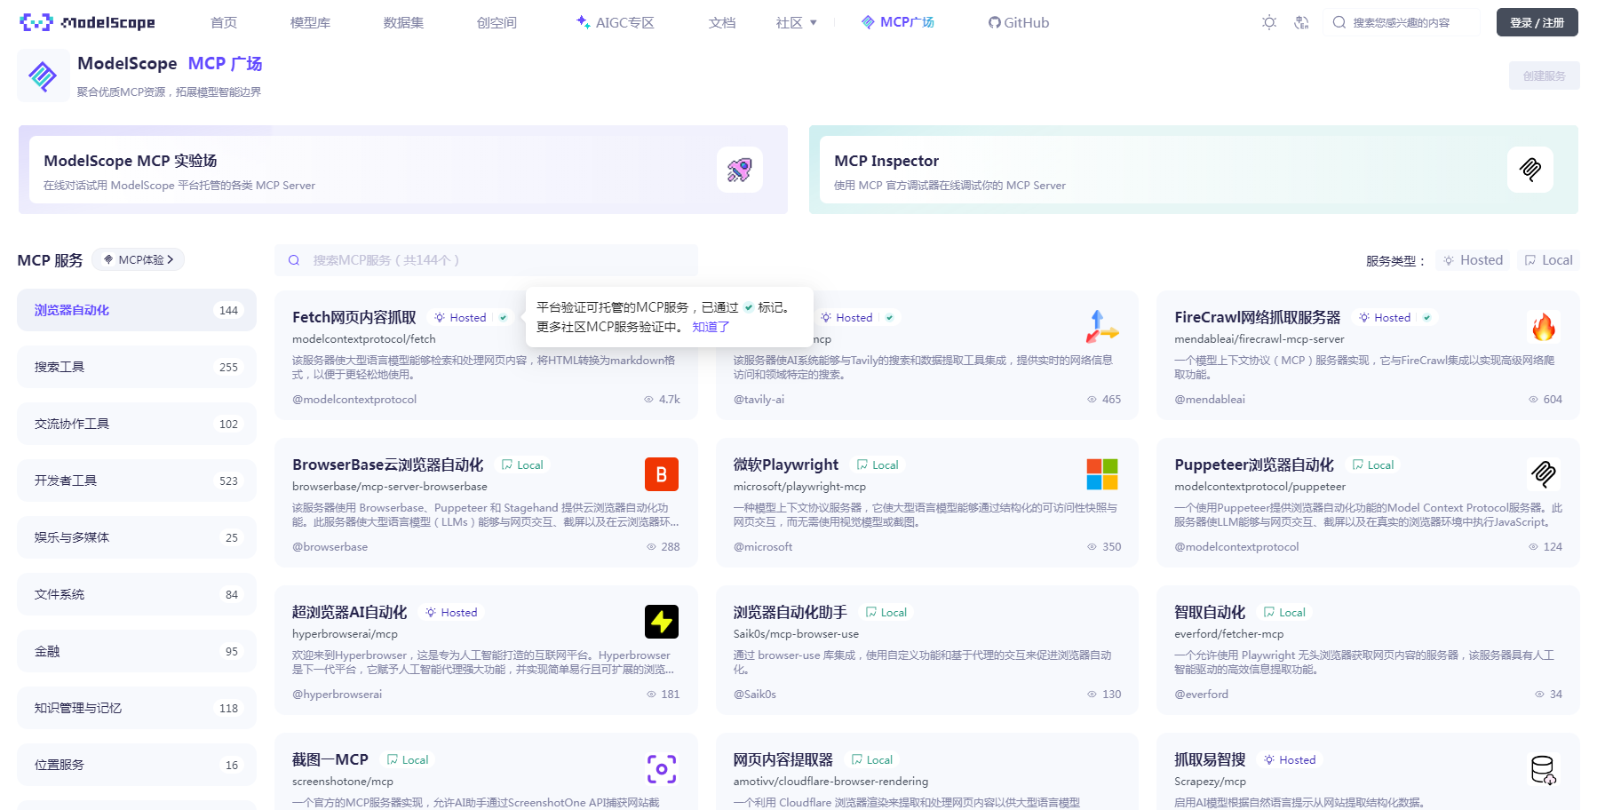Select the 位置服务 category
The width and height of the screenshot is (1605, 810).
[x=137, y=765]
